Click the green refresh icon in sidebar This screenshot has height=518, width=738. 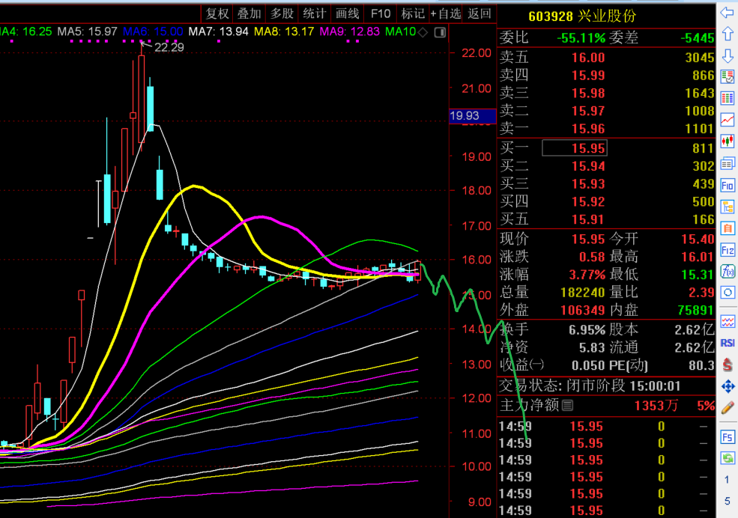728,458
